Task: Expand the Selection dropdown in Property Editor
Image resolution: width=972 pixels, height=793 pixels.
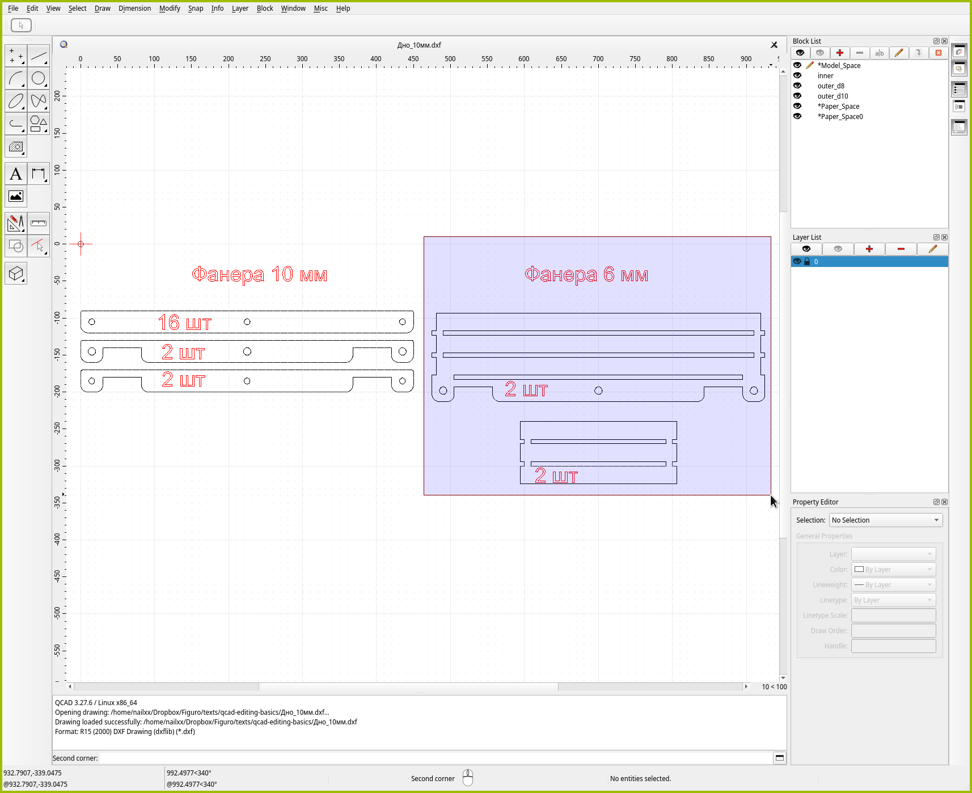Action: (x=885, y=520)
